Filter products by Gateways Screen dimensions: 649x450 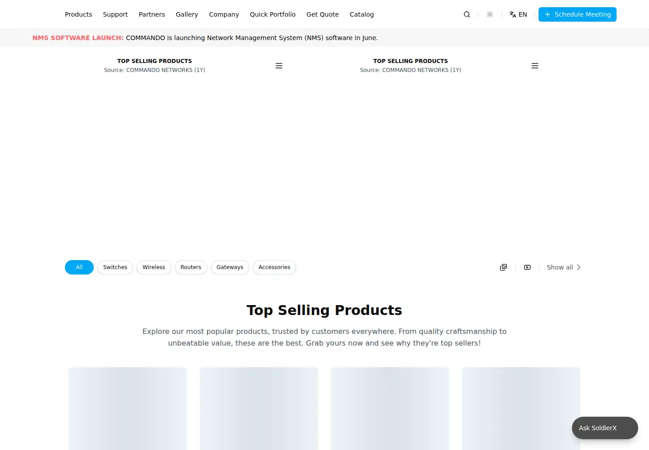coord(230,267)
